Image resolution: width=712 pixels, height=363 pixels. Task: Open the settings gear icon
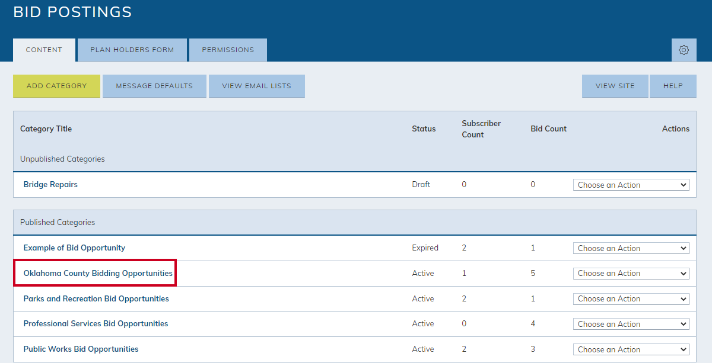pyautogui.click(x=684, y=50)
